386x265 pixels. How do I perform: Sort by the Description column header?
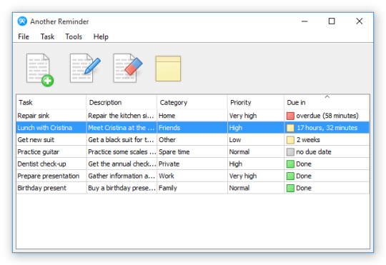[x=122, y=102]
